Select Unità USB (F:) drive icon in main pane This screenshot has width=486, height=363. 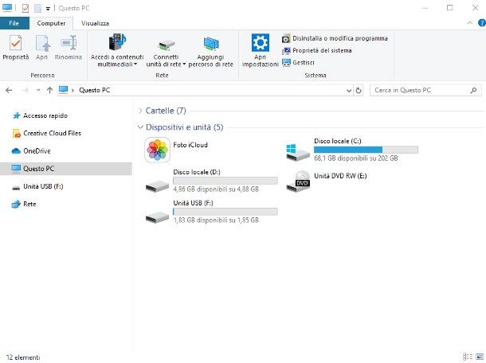click(x=157, y=217)
